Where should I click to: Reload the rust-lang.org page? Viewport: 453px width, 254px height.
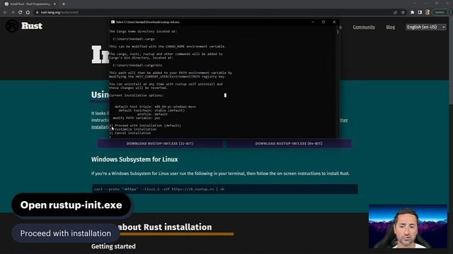tap(21, 13)
